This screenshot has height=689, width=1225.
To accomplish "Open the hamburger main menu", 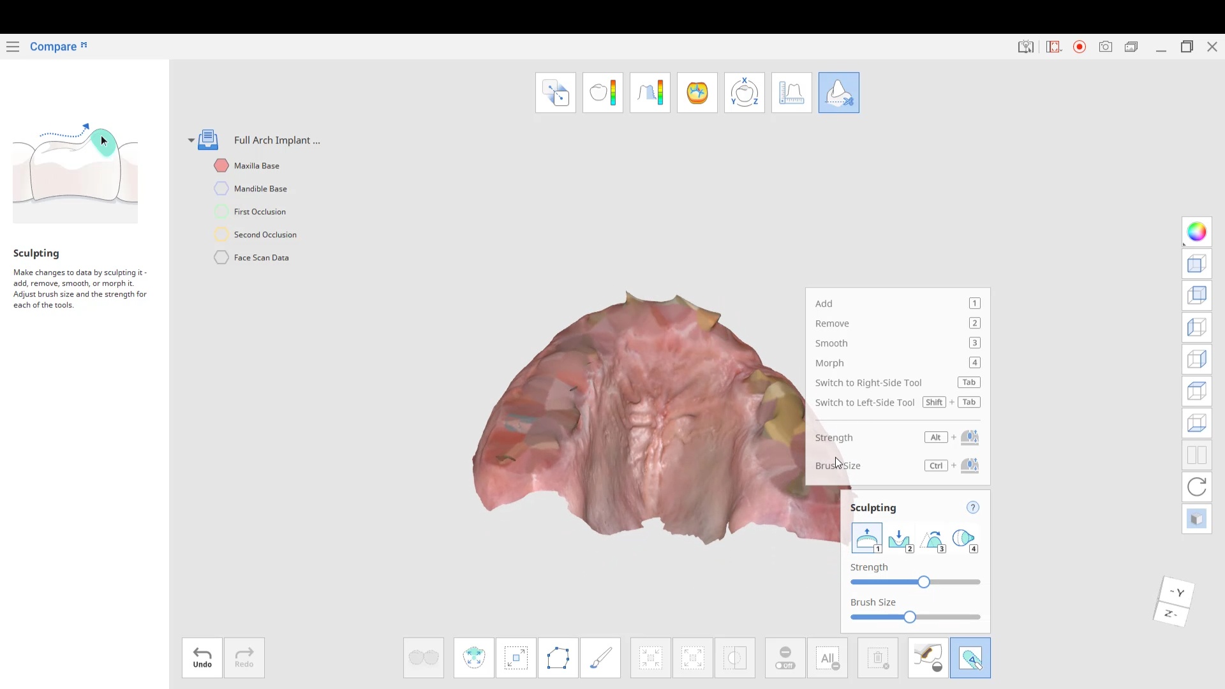I will [13, 47].
